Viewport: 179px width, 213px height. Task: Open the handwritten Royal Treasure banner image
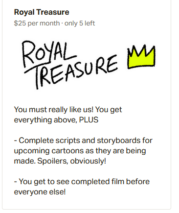pyautogui.click(x=89, y=65)
